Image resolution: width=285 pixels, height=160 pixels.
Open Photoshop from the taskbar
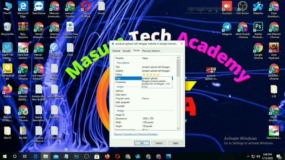click(x=76, y=156)
